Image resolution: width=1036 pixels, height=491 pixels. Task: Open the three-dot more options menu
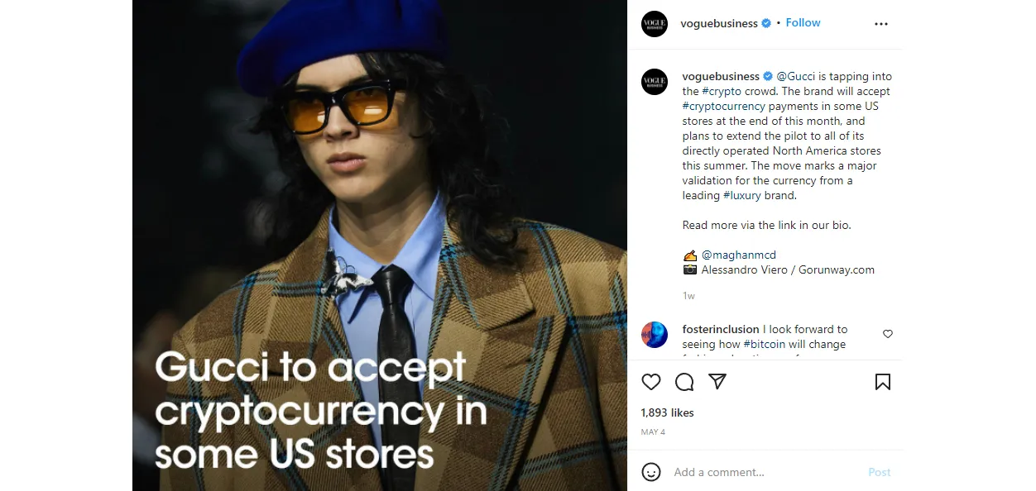click(881, 24)
